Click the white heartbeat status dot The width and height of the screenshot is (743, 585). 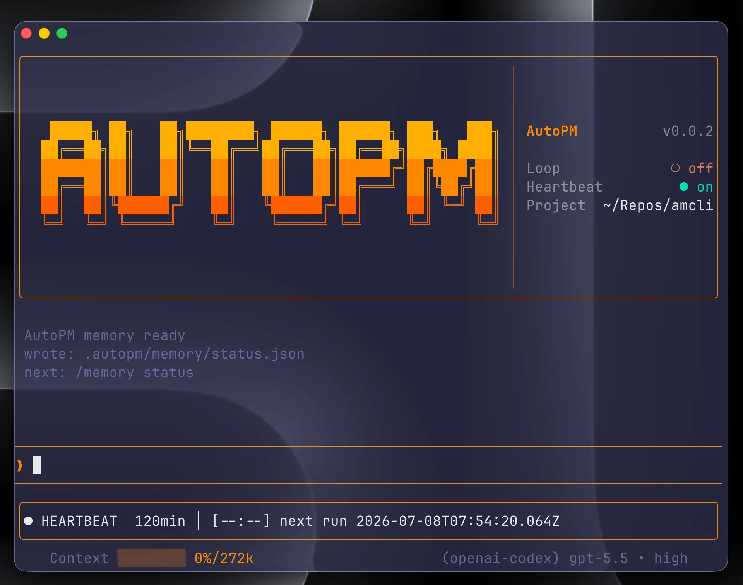point(28,521)
